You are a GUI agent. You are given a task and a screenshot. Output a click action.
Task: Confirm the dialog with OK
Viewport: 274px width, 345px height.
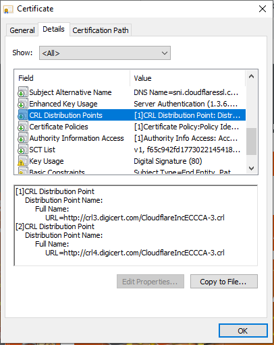[x=243, y=331]
